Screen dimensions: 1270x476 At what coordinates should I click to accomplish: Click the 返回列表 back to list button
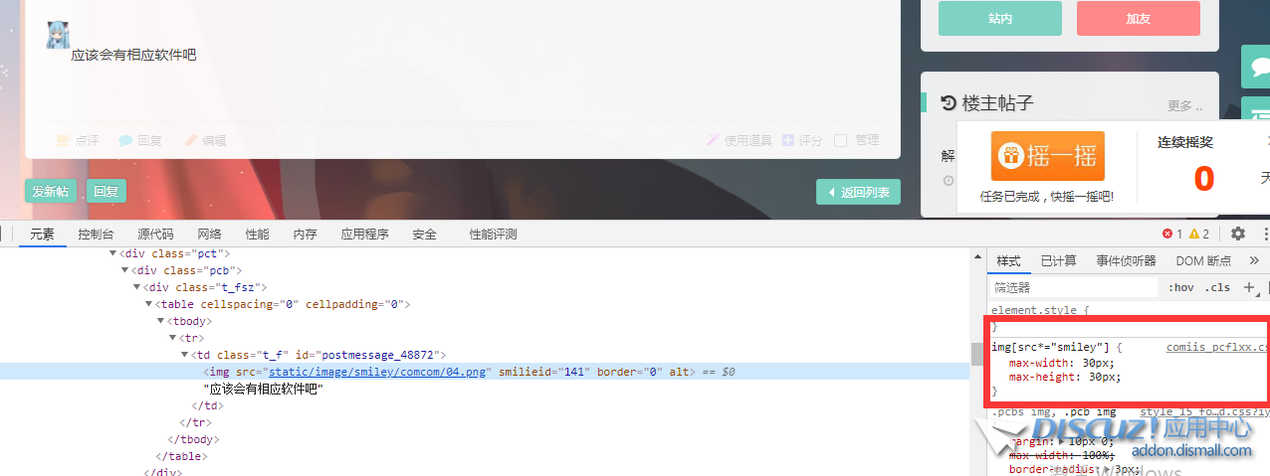pyautogui.click(x=859, y=192)
